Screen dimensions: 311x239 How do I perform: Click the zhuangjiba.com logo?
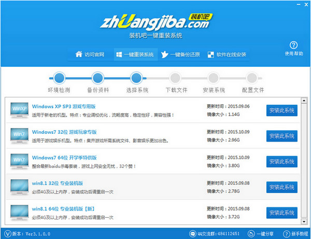click(x=155, y=22)
